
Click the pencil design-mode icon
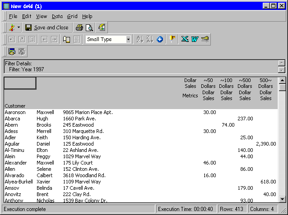[12, 27]
